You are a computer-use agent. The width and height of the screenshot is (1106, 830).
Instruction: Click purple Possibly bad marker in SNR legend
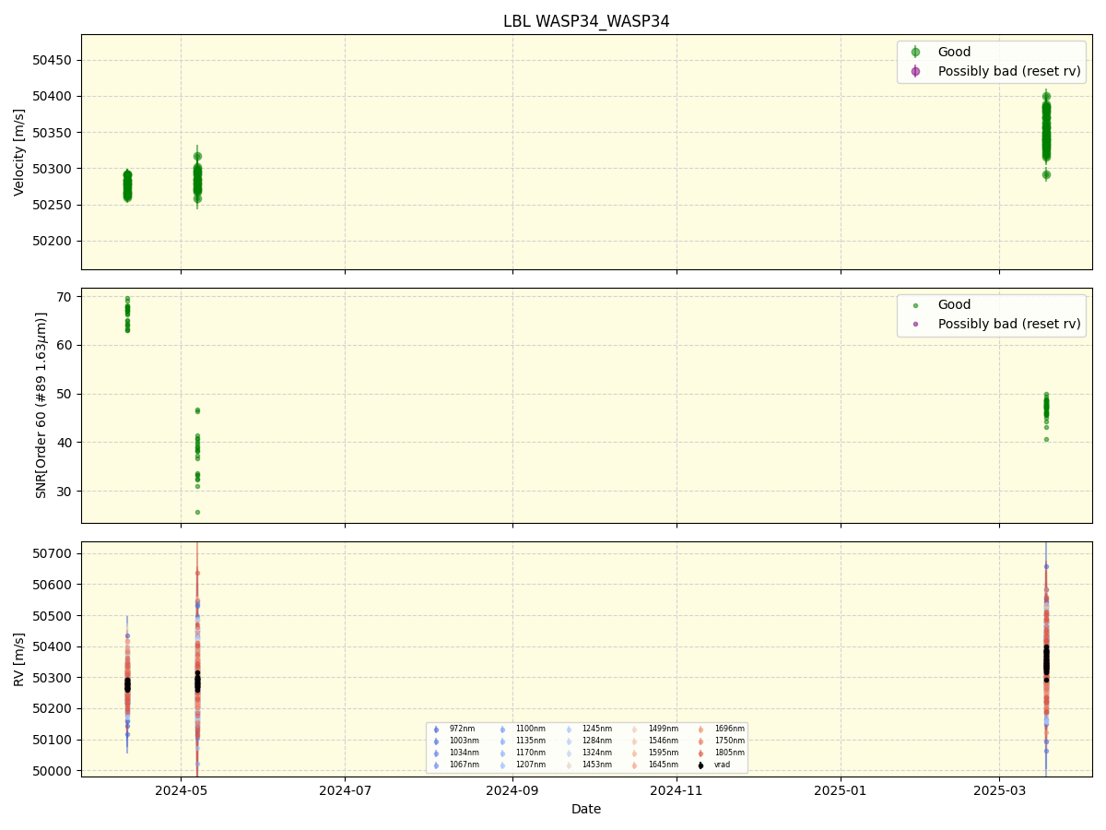pos(915,324)
